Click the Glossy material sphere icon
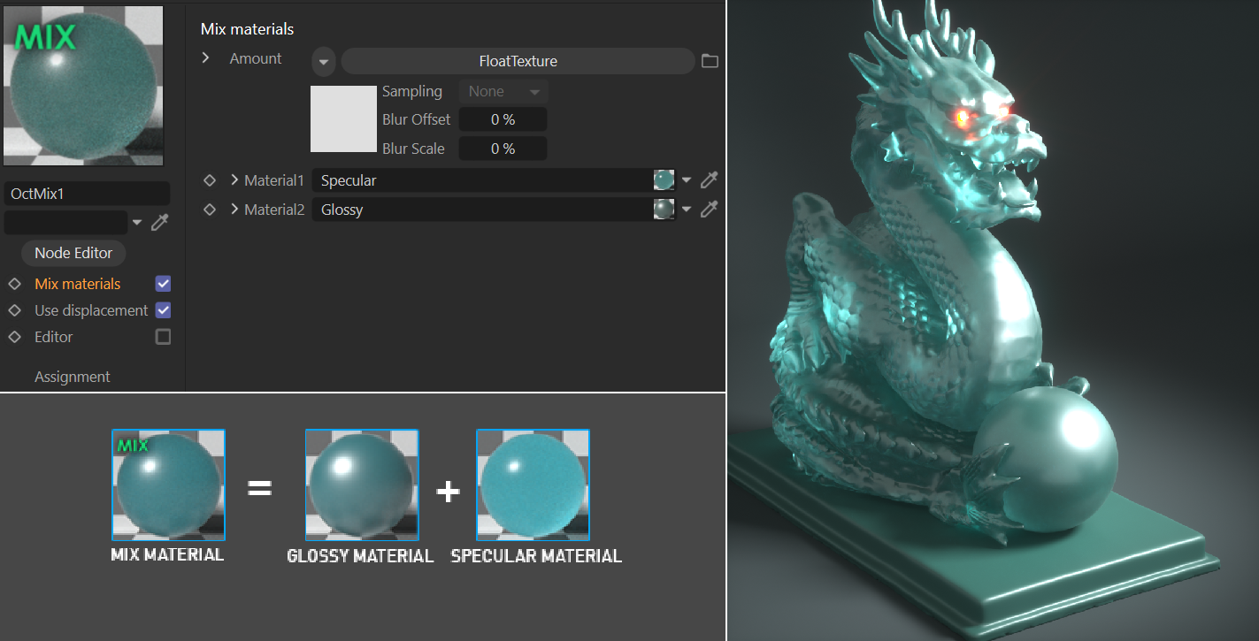 664,210
